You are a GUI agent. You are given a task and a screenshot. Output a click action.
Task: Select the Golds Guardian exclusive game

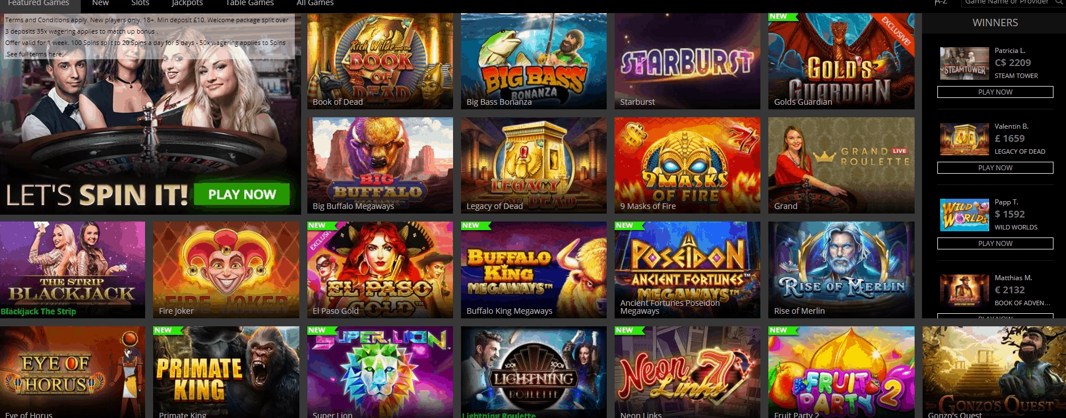841,61
